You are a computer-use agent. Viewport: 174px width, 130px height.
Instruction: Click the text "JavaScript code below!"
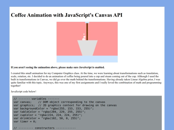(x=24, y=91)
